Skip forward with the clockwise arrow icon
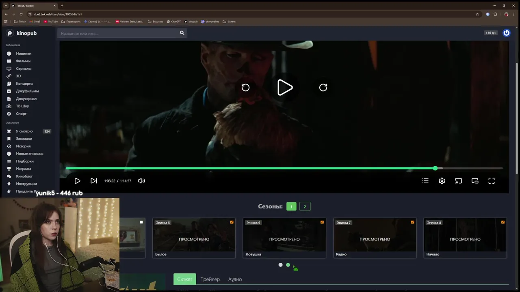 pos(323,88)
